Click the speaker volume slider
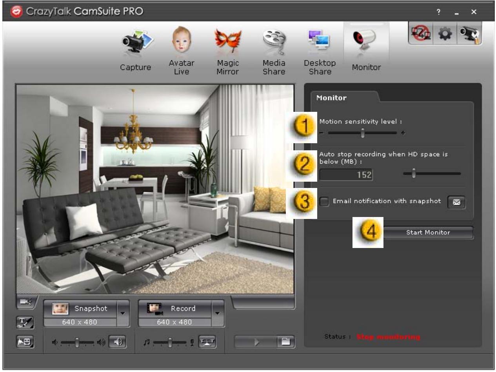This screenshot has height=372, width=496. (x=78, y=342)
